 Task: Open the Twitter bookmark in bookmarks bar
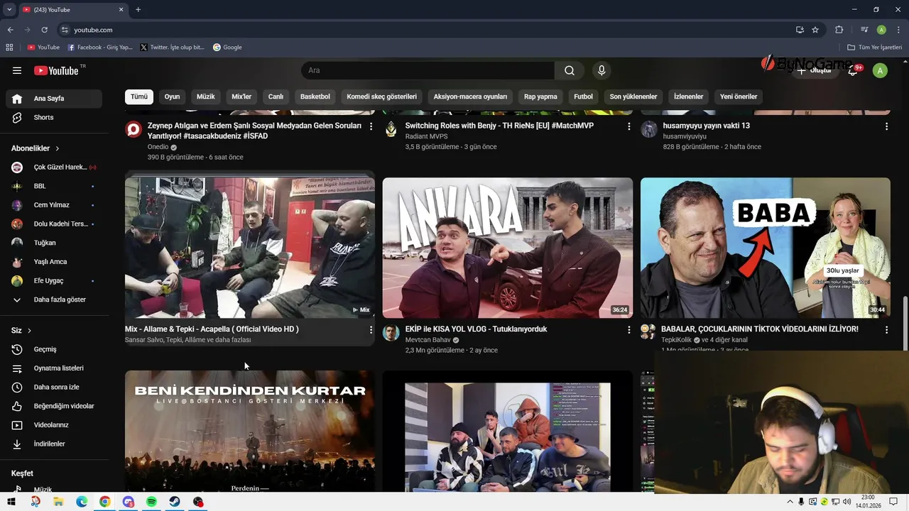173,48
